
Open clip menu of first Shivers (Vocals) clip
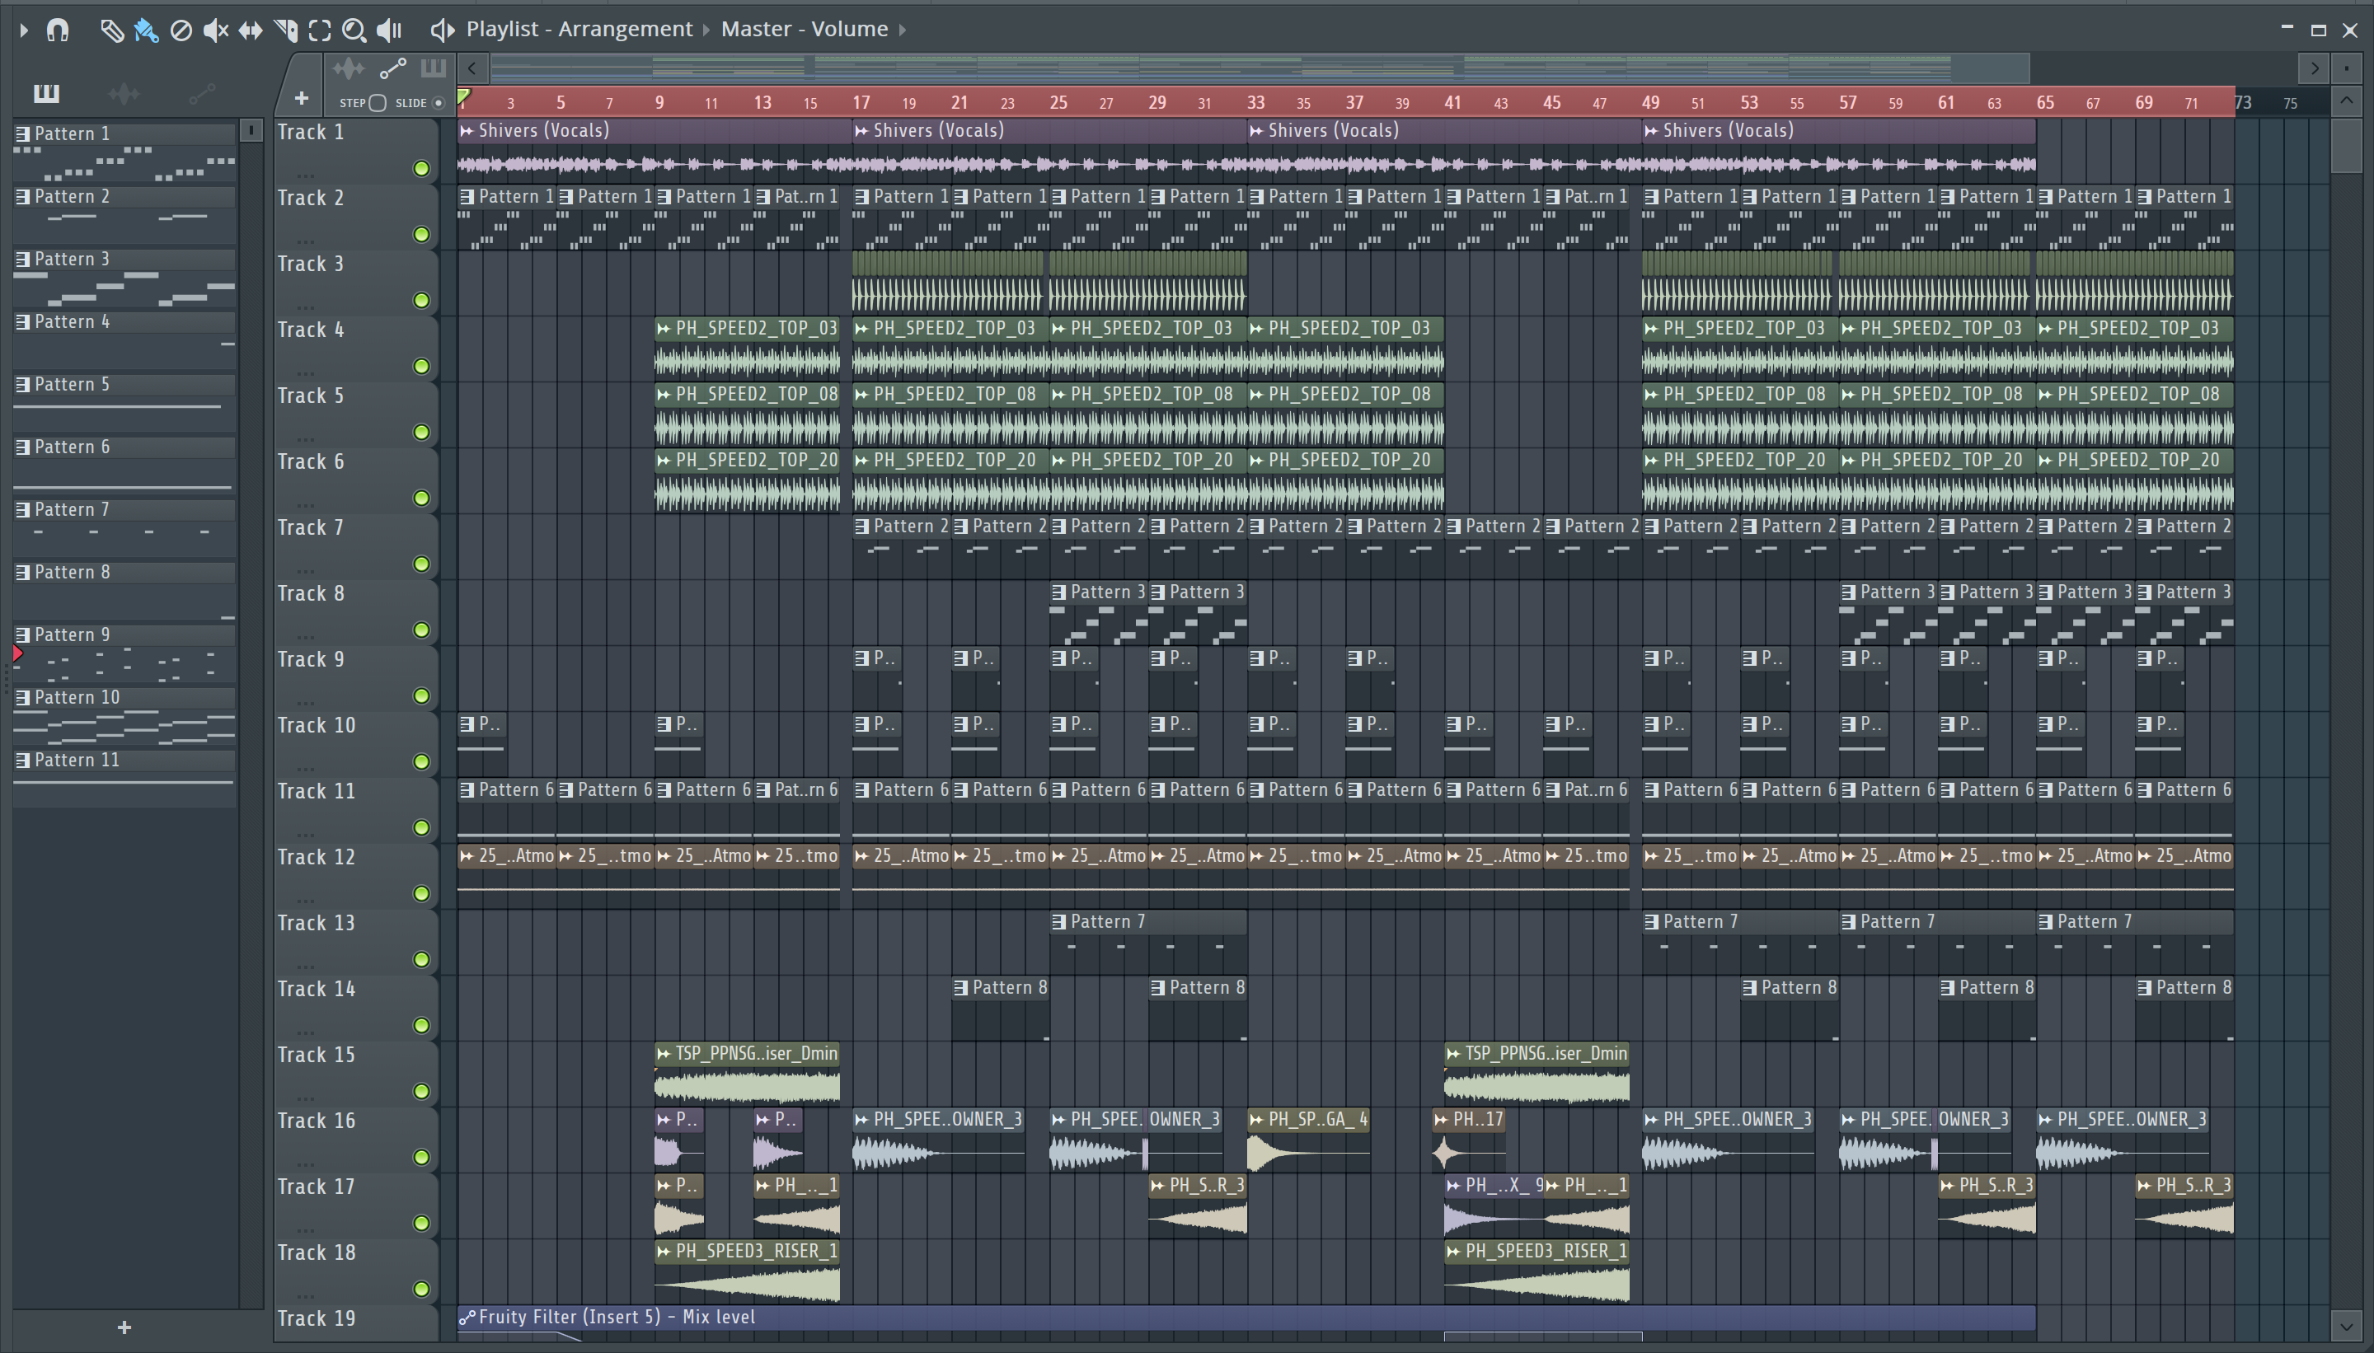pyautogui.click(x=467, y=131)
